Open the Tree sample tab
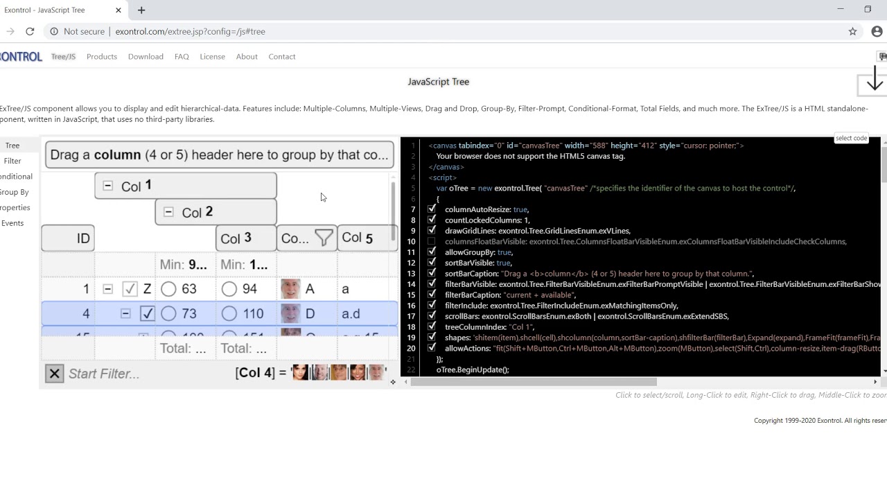887x499 pixels. tap(12, 146)
